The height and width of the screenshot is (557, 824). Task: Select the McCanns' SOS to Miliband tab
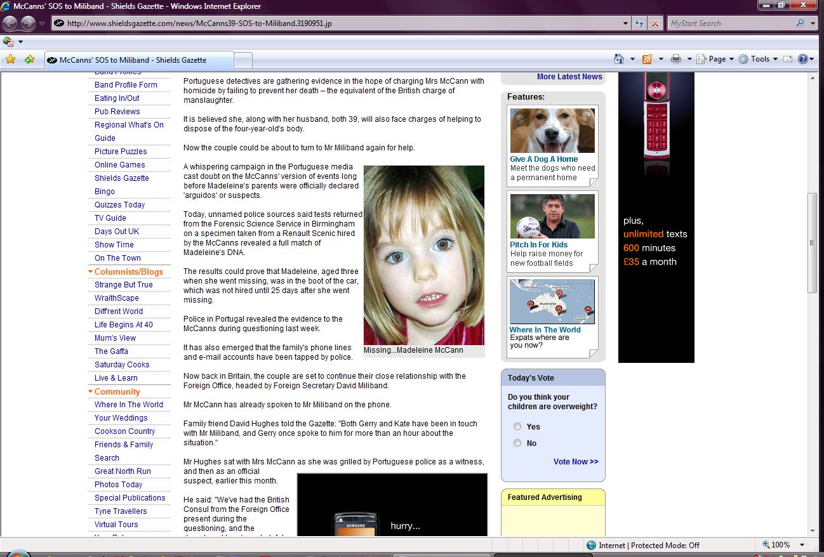click(x=133, y=60)
